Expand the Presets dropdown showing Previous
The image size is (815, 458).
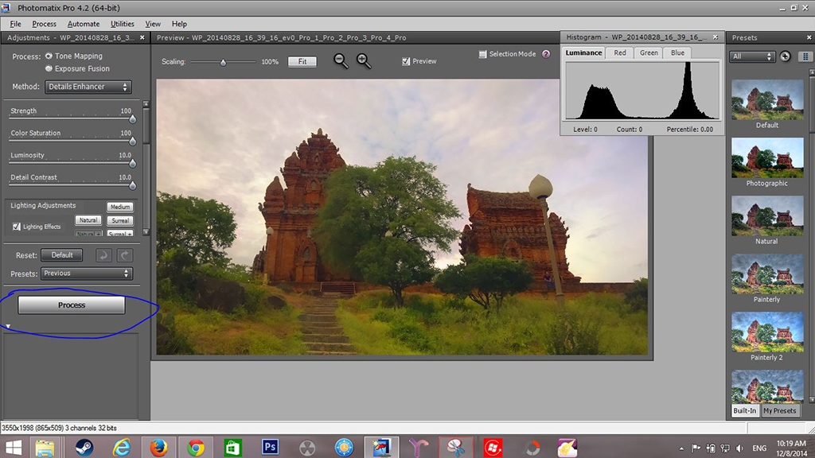(x=86, y=274)
